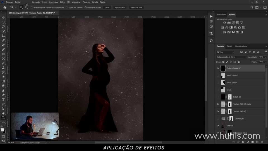Click the Home icon in options bar

(x=5, y=7)
